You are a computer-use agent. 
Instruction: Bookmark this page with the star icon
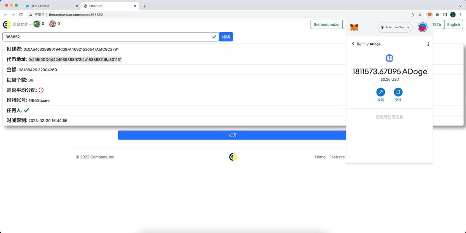420,14
